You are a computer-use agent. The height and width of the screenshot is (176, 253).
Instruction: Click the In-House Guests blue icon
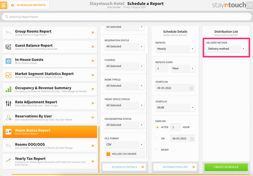9,61
